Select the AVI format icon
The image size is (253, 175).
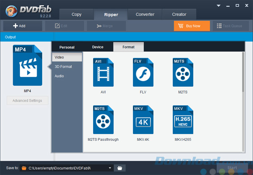(x=103, y=72)
